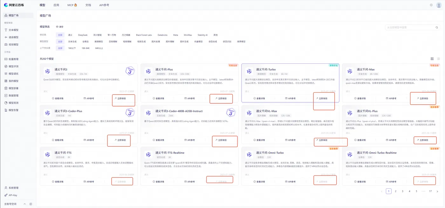Click the search magnifier icon
445x208 pixels.
click(x=437, y=28)
